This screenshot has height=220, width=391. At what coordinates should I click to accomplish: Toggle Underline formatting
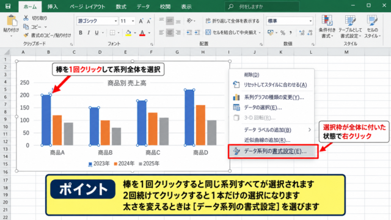97,32
